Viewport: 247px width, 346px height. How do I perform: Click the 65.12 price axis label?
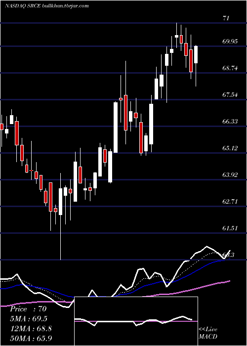230,148
